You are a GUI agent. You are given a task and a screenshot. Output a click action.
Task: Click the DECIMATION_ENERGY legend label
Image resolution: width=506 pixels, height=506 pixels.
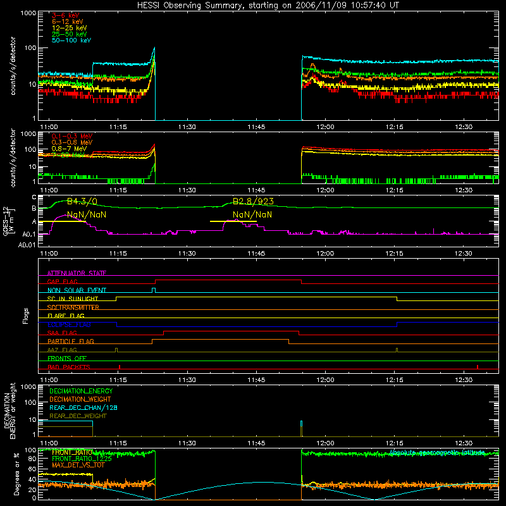81,391
